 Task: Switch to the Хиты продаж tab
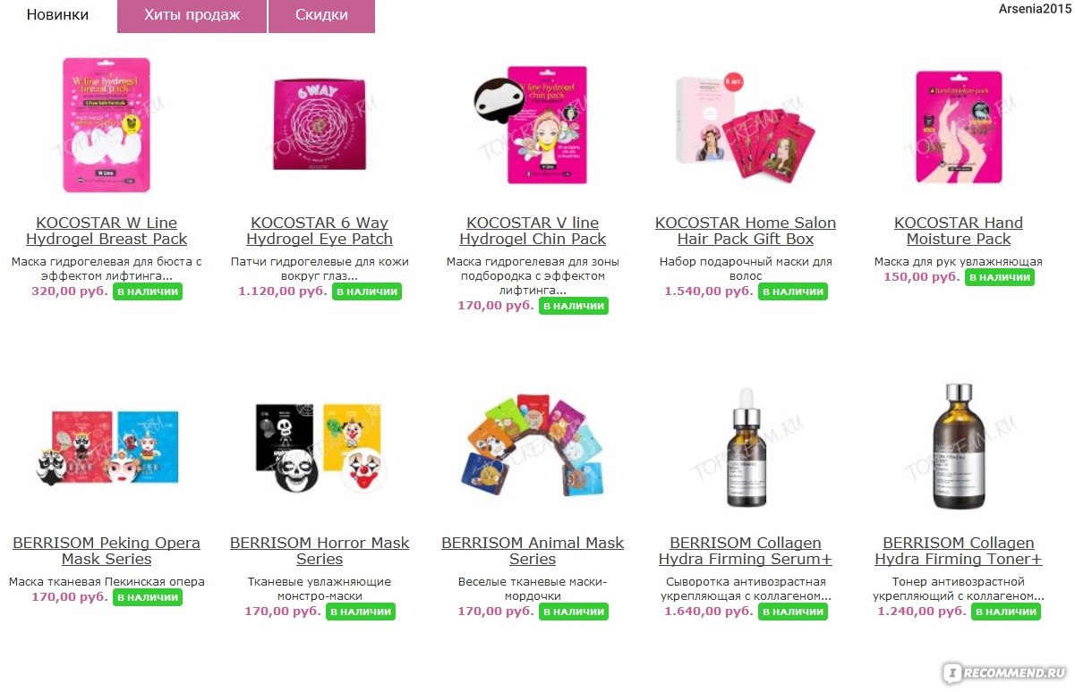click(192, 15)
